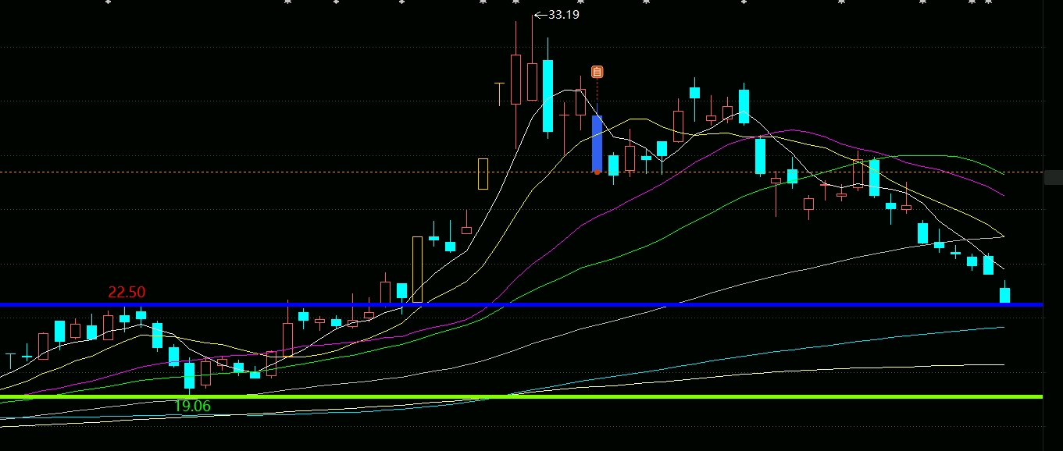
Task: Select the thick blue horizontal line at 22.50
Action: coord(521,304)
